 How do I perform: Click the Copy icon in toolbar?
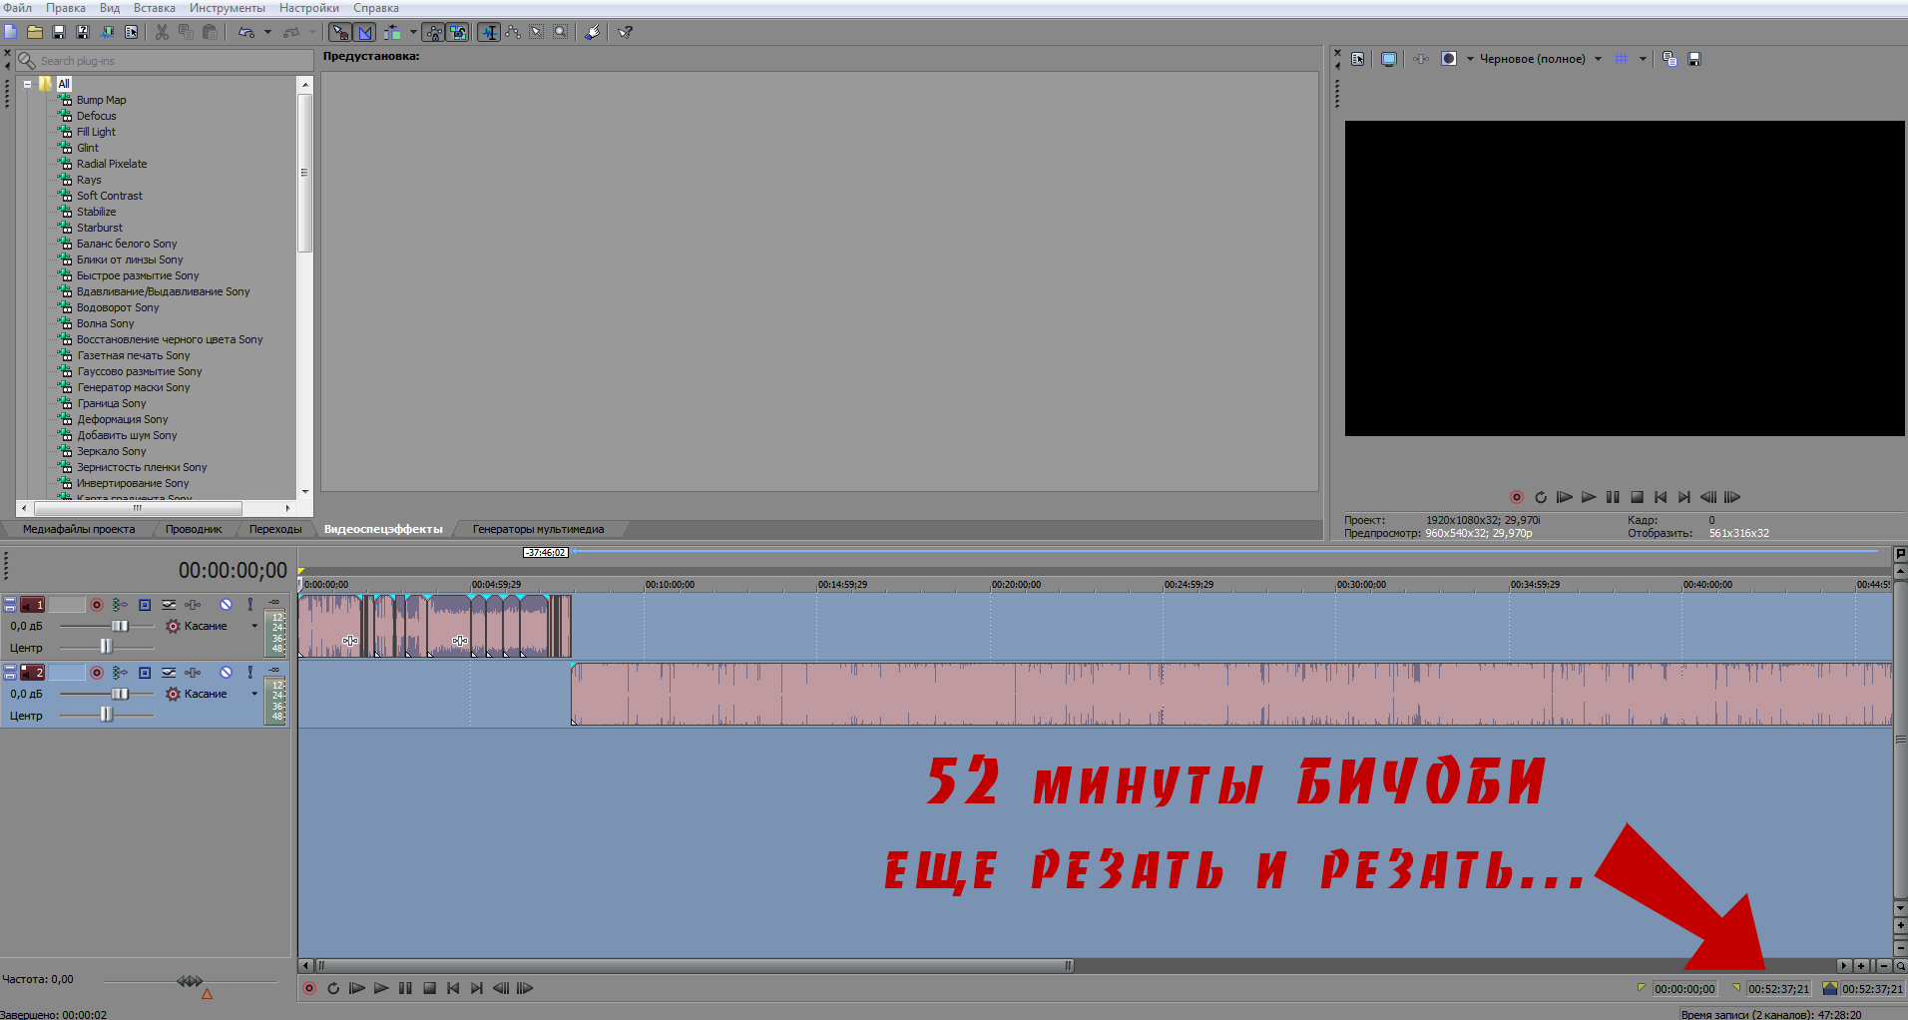[x=186, y=32]
